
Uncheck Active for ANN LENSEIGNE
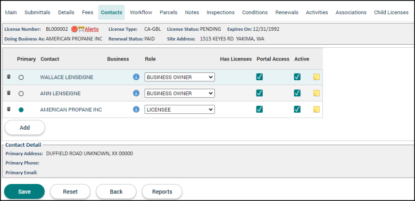pyautogui.click(x=297, y=93)
